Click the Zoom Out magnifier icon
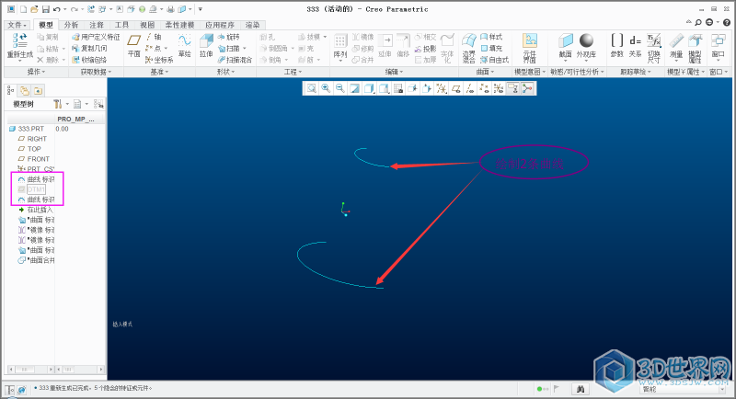The height and width of the screenshot is (399, 736). point(340,88)
